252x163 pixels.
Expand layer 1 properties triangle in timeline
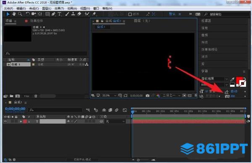[x=21, y=122]
